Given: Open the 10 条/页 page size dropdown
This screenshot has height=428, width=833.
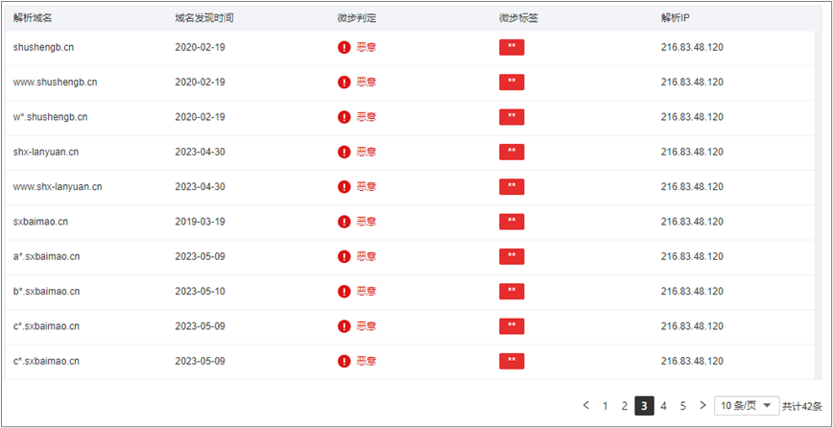Looking at the screenshot, I should [x=747, y=406].
